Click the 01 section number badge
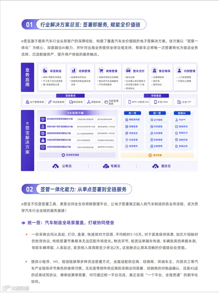Screen dimensions: 219x293 (x=29, y=24)
